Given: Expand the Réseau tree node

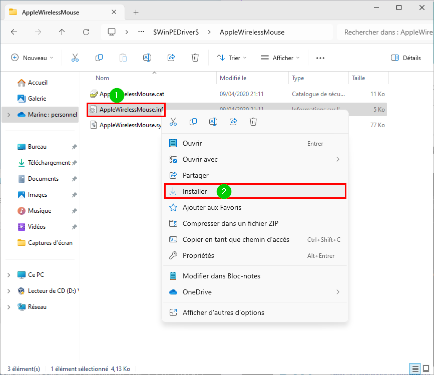Looking at the screenshot, I should point(9,307).
